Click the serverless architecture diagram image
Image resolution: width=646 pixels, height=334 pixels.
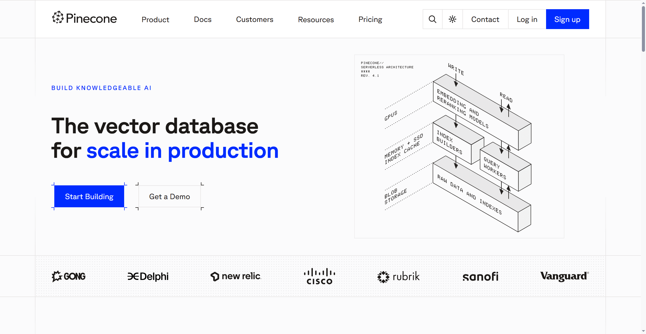point(459,146)
